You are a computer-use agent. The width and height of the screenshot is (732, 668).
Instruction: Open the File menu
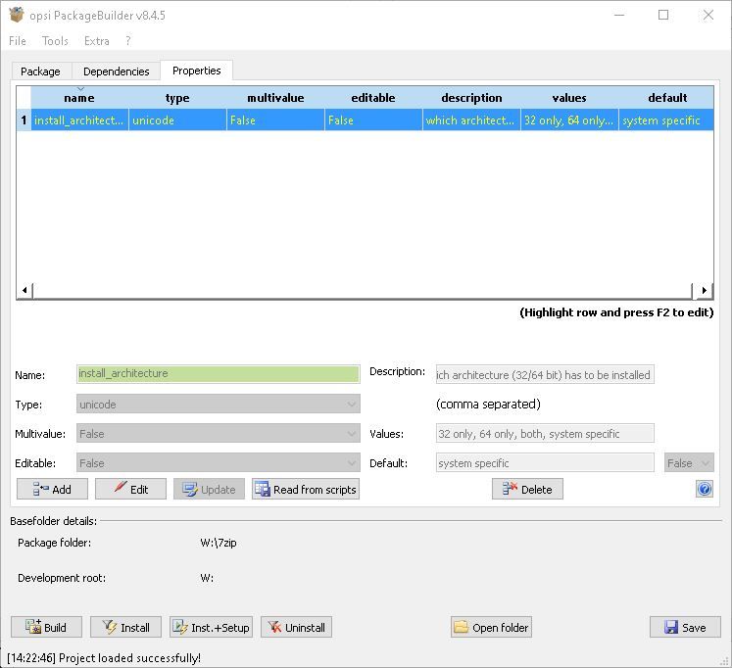(18, 41)
